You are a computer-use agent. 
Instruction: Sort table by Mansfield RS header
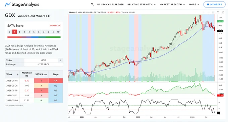(x=26, y=74)
